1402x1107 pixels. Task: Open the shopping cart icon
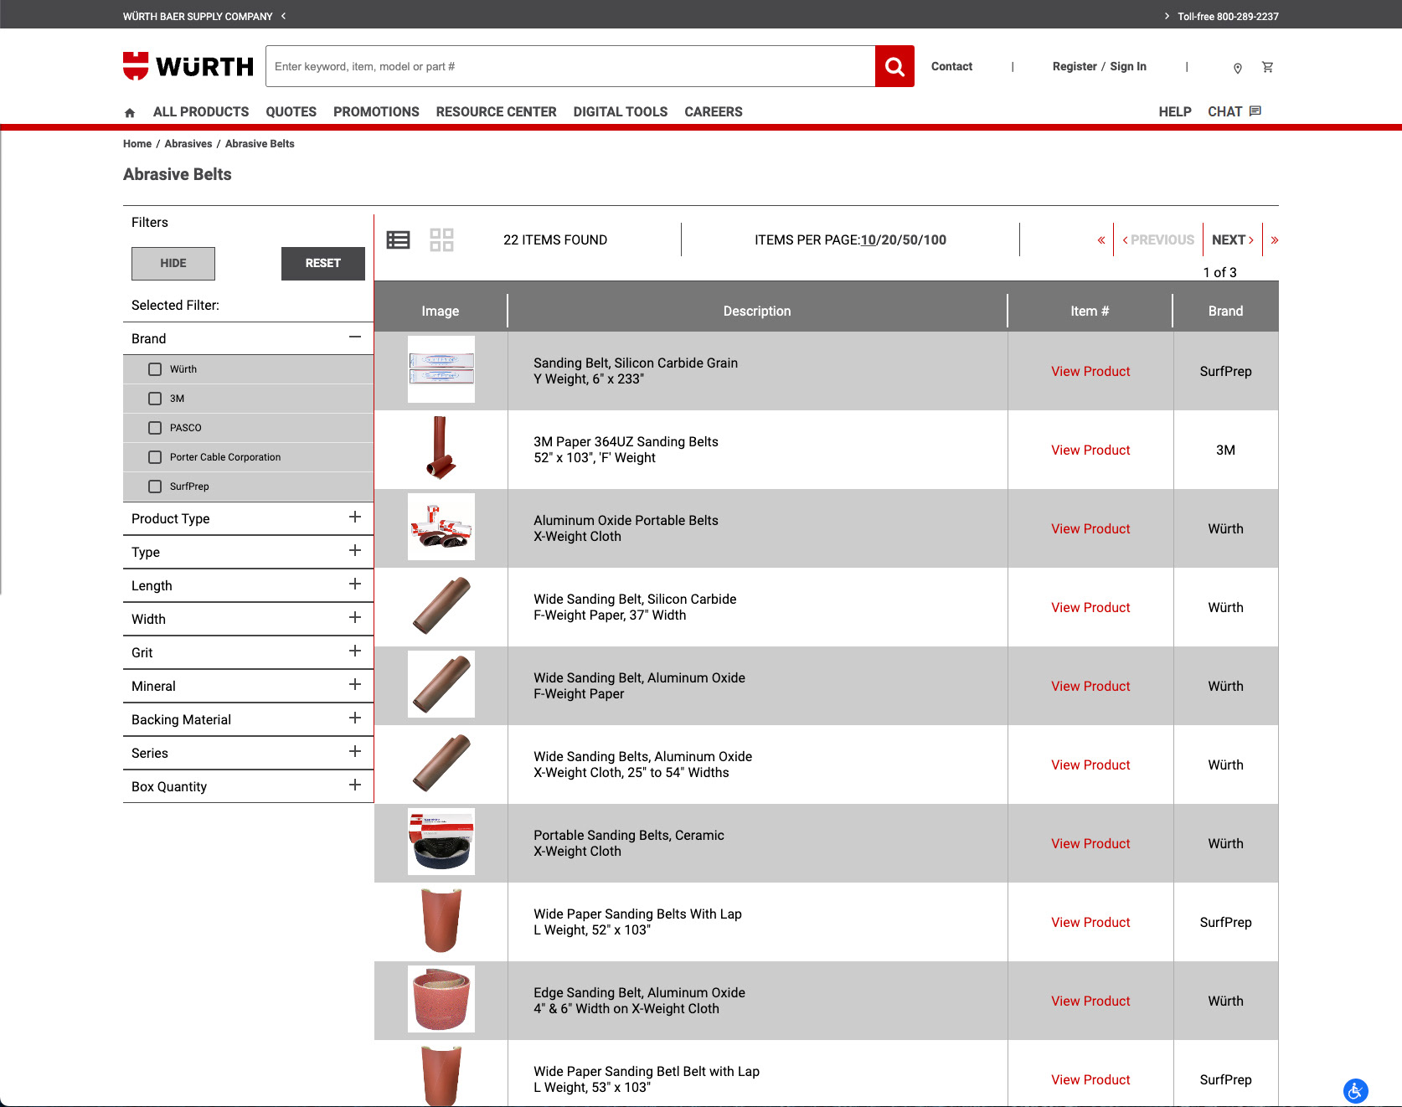click(x=1268, y=67)
